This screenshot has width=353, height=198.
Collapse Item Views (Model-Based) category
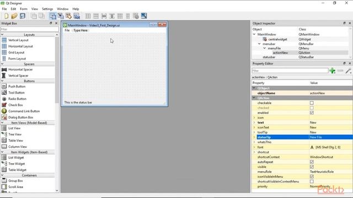pos(2,123)
